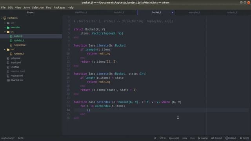The image size is (251, 141).
Task: Open hashdict.jl in the project tree
Action: click(x=19, y=40)
